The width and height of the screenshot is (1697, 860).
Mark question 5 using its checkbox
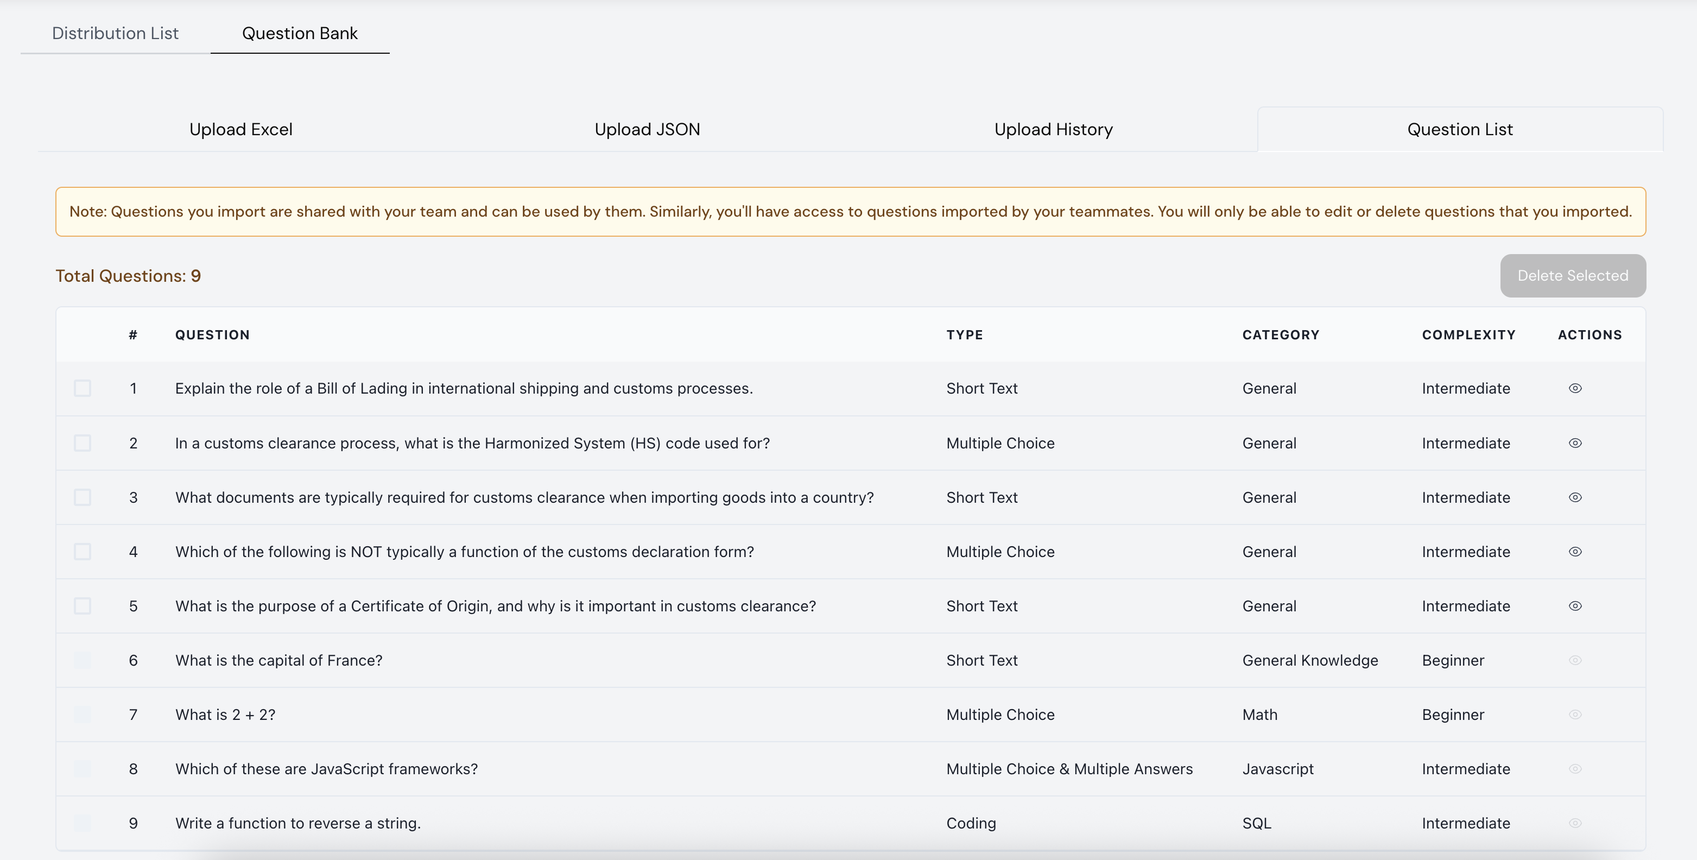pyautogui.click(x=83, y=605)
